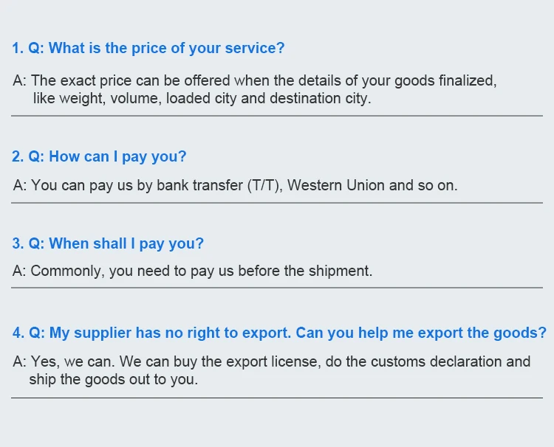The height and width of the screenshot is (447, 554).
Task: Click the "(T/T)" abbreviation
Action: tap(264, 185)
